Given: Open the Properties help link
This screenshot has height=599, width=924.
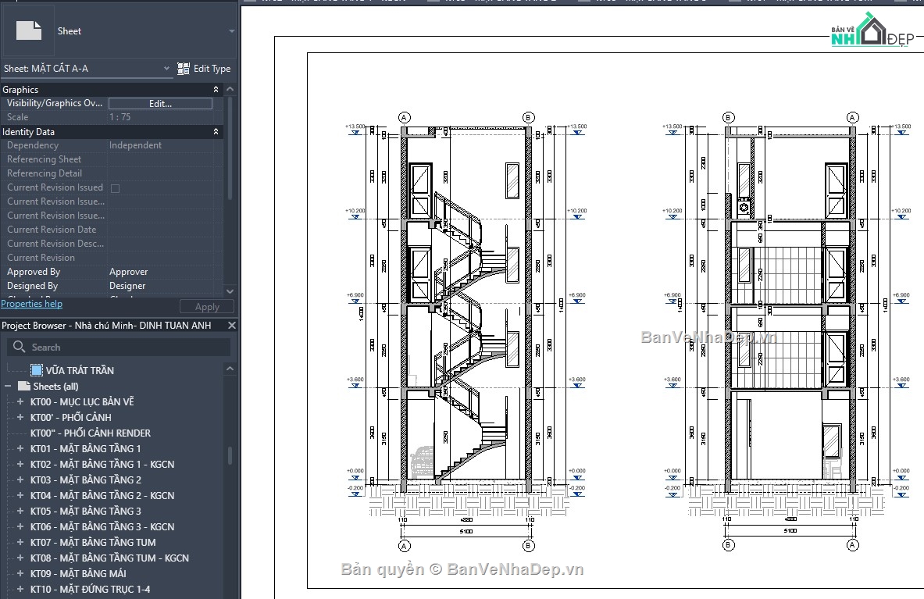Looking at the screenshot, I should tap(32, 304).
